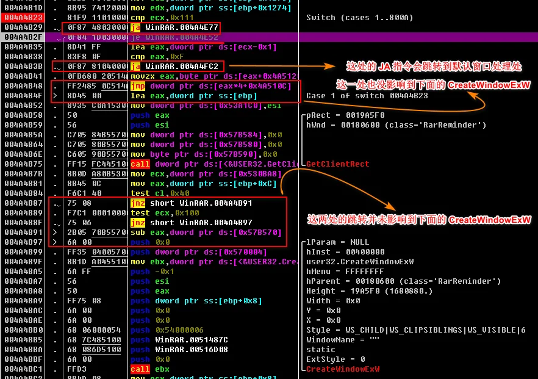This screenshot has width=538, height=379.
Task: Click mov byte ptr ds:[0x57B590],0x0
Action: [204, 154]
